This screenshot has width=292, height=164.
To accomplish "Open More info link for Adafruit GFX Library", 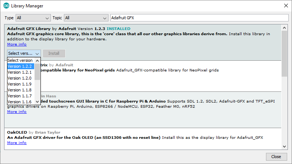I will click(x=17, y=44).
